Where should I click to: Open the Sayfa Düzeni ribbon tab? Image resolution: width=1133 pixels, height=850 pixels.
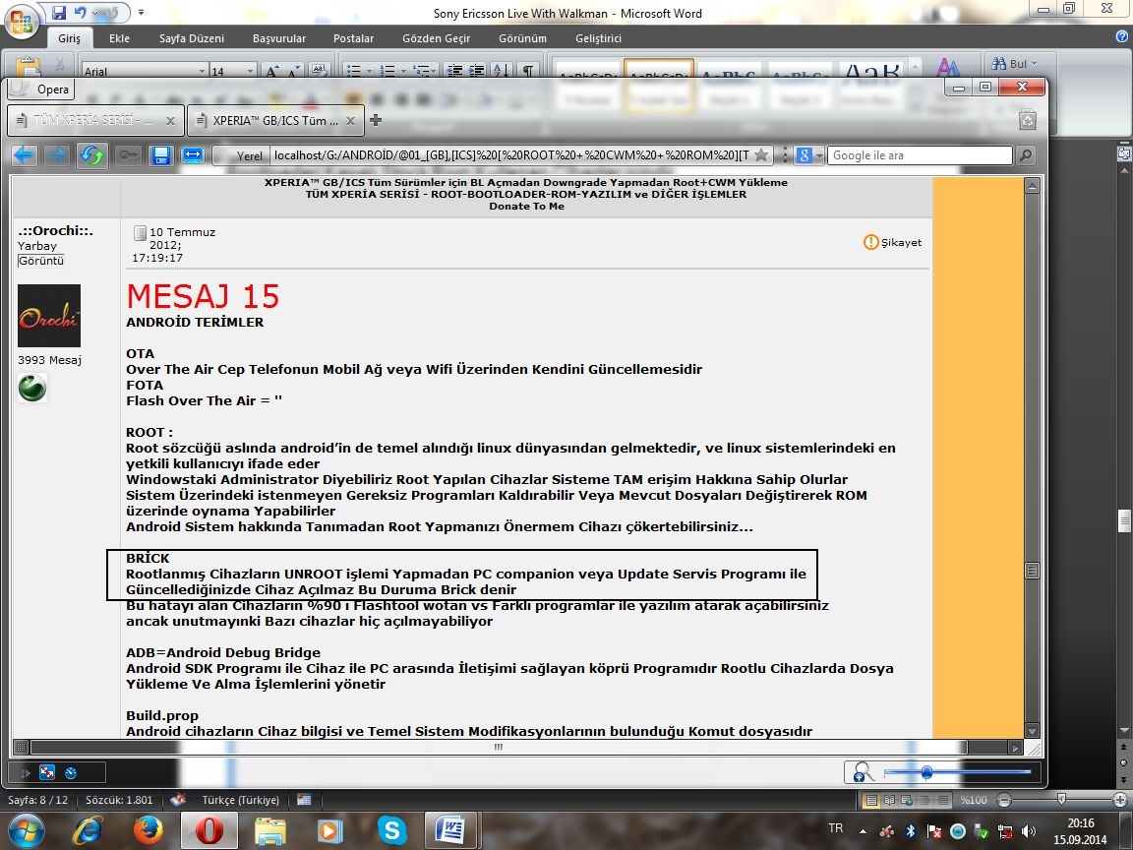(192, 38)
